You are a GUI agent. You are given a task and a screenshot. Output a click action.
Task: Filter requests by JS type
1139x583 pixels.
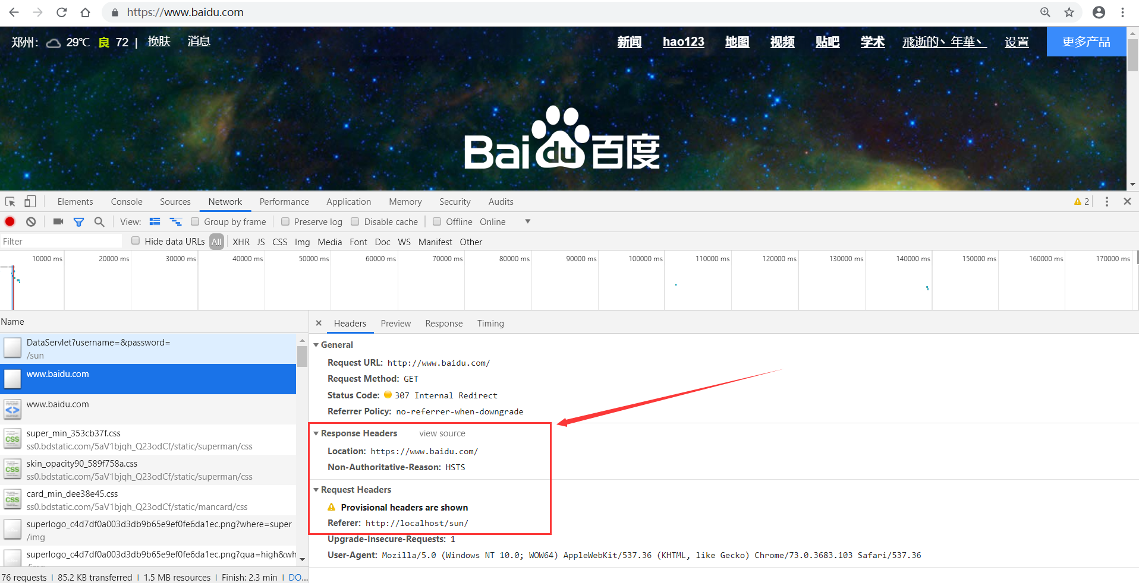(261, 242)
